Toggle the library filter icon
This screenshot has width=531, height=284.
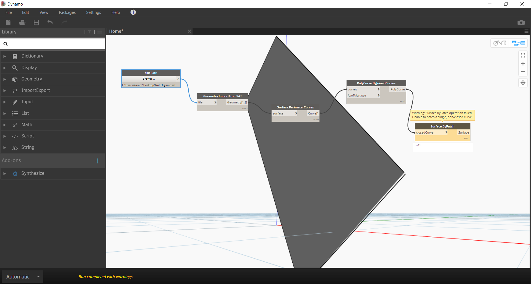(90, 32)
